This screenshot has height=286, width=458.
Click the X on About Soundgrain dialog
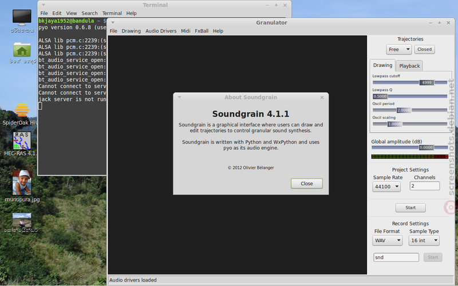[322, 97]
